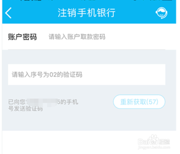Click the gray area below the notice
This screenshot has height=154, width=180.
[x=89, y=122]
